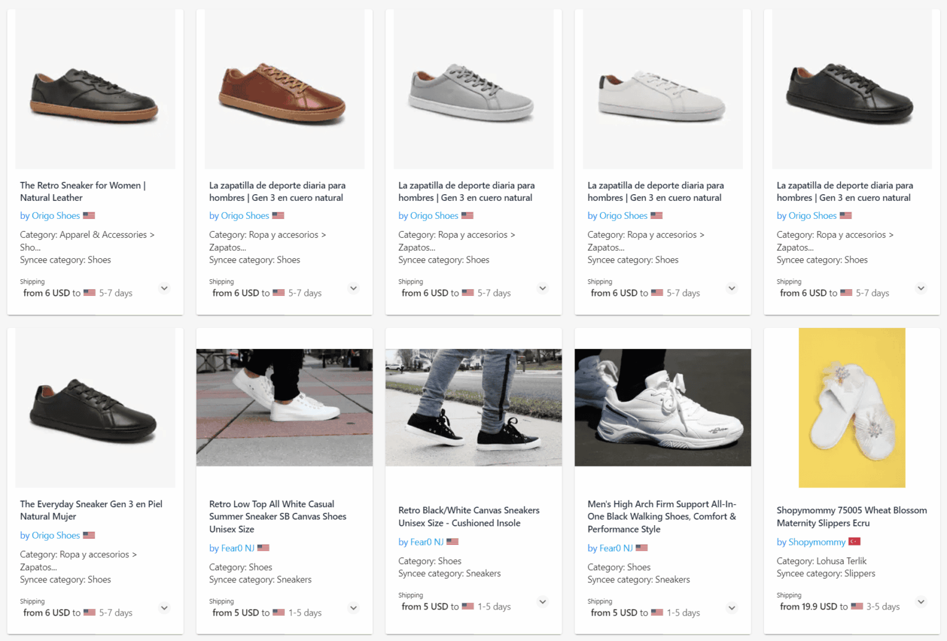Click the US flag beside Origo Shoes on Retro Sneaker card

point(89,215)
